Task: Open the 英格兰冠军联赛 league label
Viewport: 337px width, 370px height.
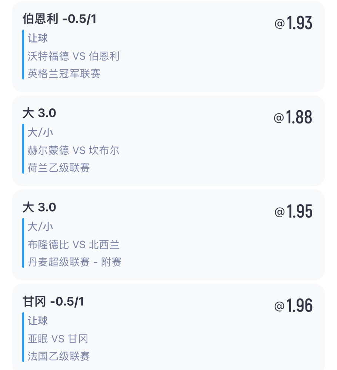Action: pyautogui.click(x=64, y=74)
